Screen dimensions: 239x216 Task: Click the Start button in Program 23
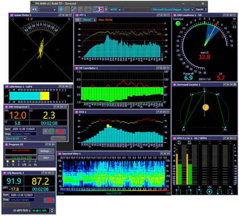pos(46,158)
